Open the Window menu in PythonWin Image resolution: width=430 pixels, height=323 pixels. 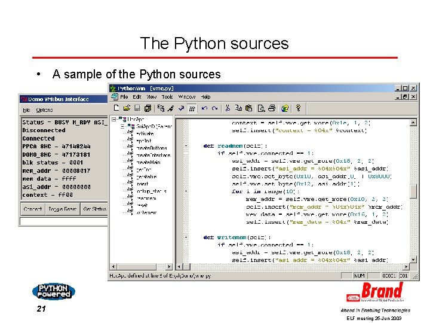coord(187,97)
